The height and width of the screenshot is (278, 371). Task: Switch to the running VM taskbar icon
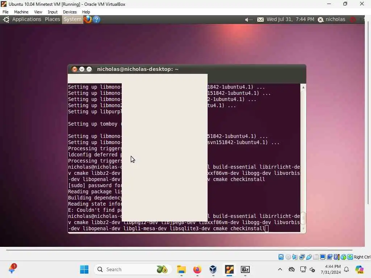[229, 269]
